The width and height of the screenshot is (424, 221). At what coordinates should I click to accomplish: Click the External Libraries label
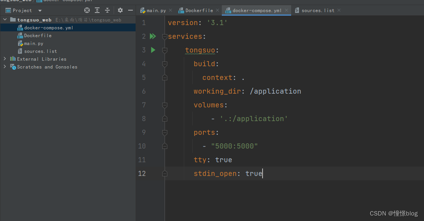click(42, 59)
